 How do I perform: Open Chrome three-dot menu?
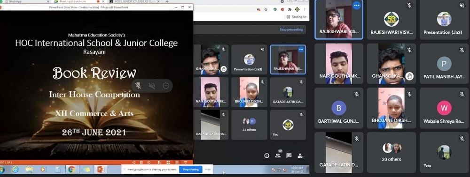pos(305,9)
